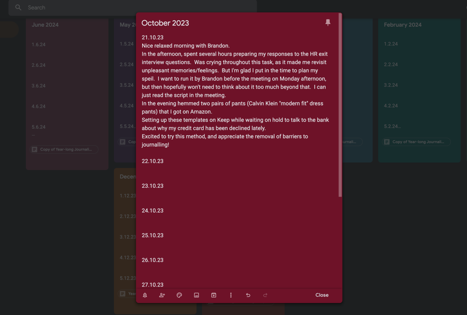Click the greyed-out Redo arrow
This screenshot has width=467, height=315.
[x=265, y=295]
